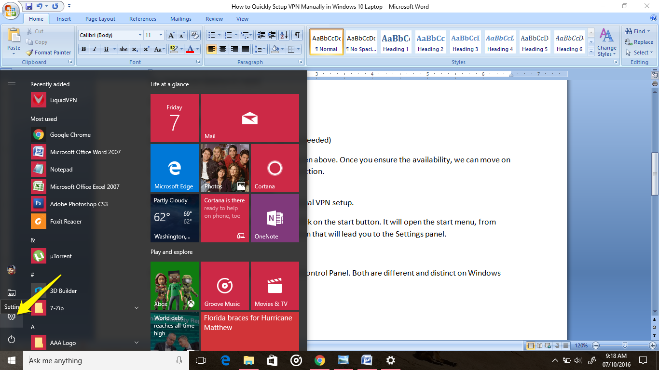Expand the Styles gallery More button
Image resolution: width=659 pixels, height=370 pixels.
[590, 53]
